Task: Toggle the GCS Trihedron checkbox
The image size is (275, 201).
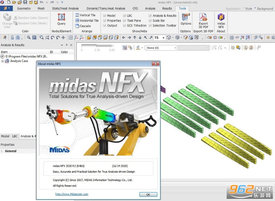Action: coord(124,25)
